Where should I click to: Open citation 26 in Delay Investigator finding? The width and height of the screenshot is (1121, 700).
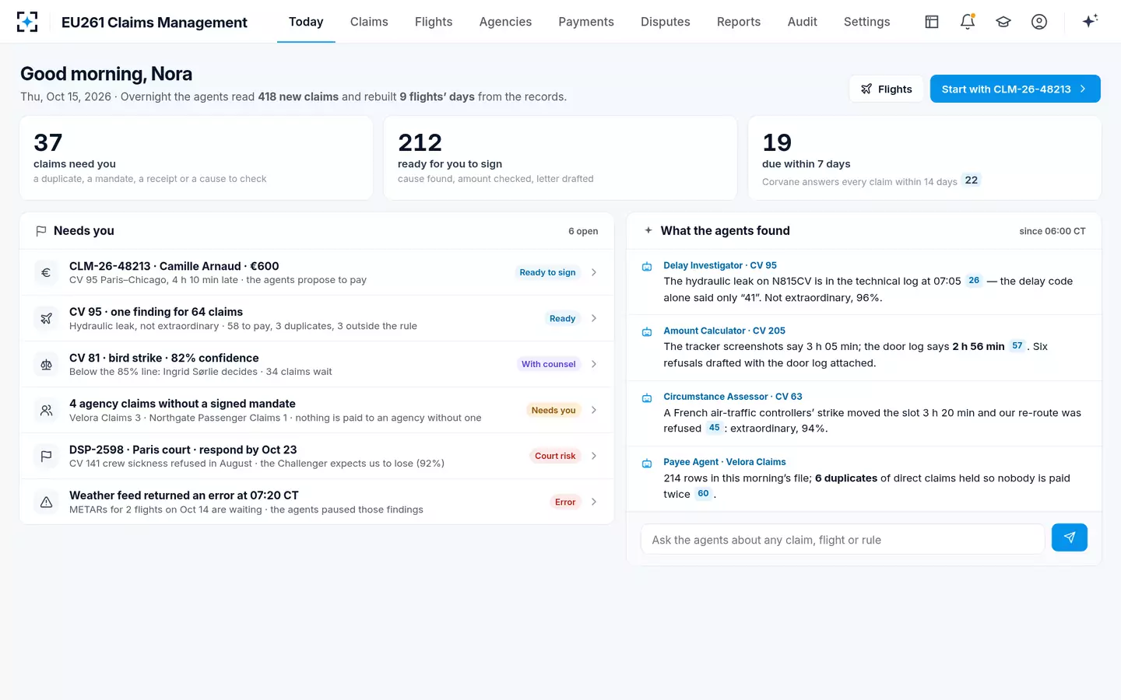pyautogui.click(x=974, y=281)
